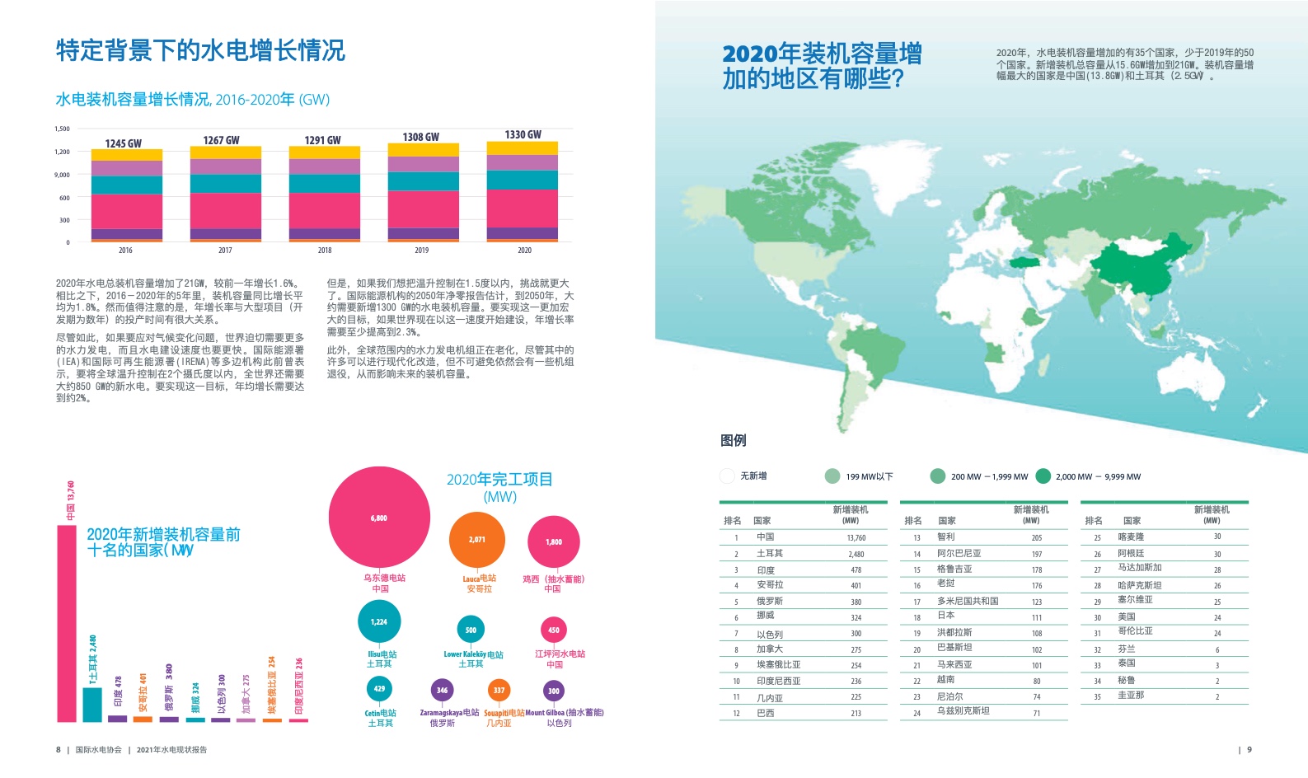The width and height of the screenshot is (1308, 778).
Task: Select the teal 1,224 Ilisu电站 bubble
Action: 379,621
